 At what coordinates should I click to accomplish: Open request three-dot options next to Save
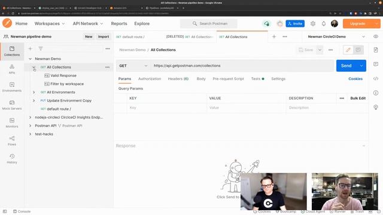pyautogui.click(x=330, y=50)
